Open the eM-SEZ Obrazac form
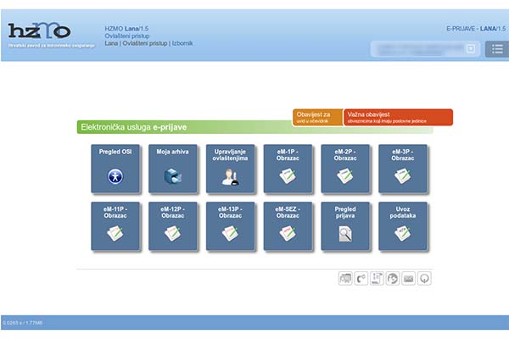Image resolution: width=509 pixels, height=339 pixels. coord(288,226)
